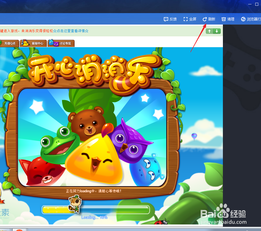This screenshot has height=231, width=261.
Task: Open the 充值Q点 recharge tab
Action: pos(9,43)
